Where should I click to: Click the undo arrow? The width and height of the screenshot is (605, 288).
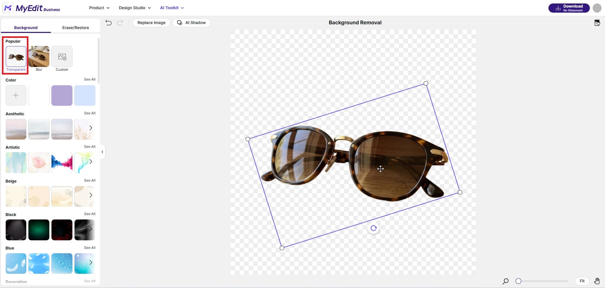click(108, 22)
